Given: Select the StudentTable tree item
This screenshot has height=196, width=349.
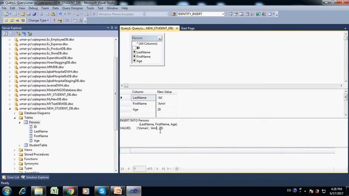Looking at the screenshot, I should pyautogui.click(x=38, y=145).
